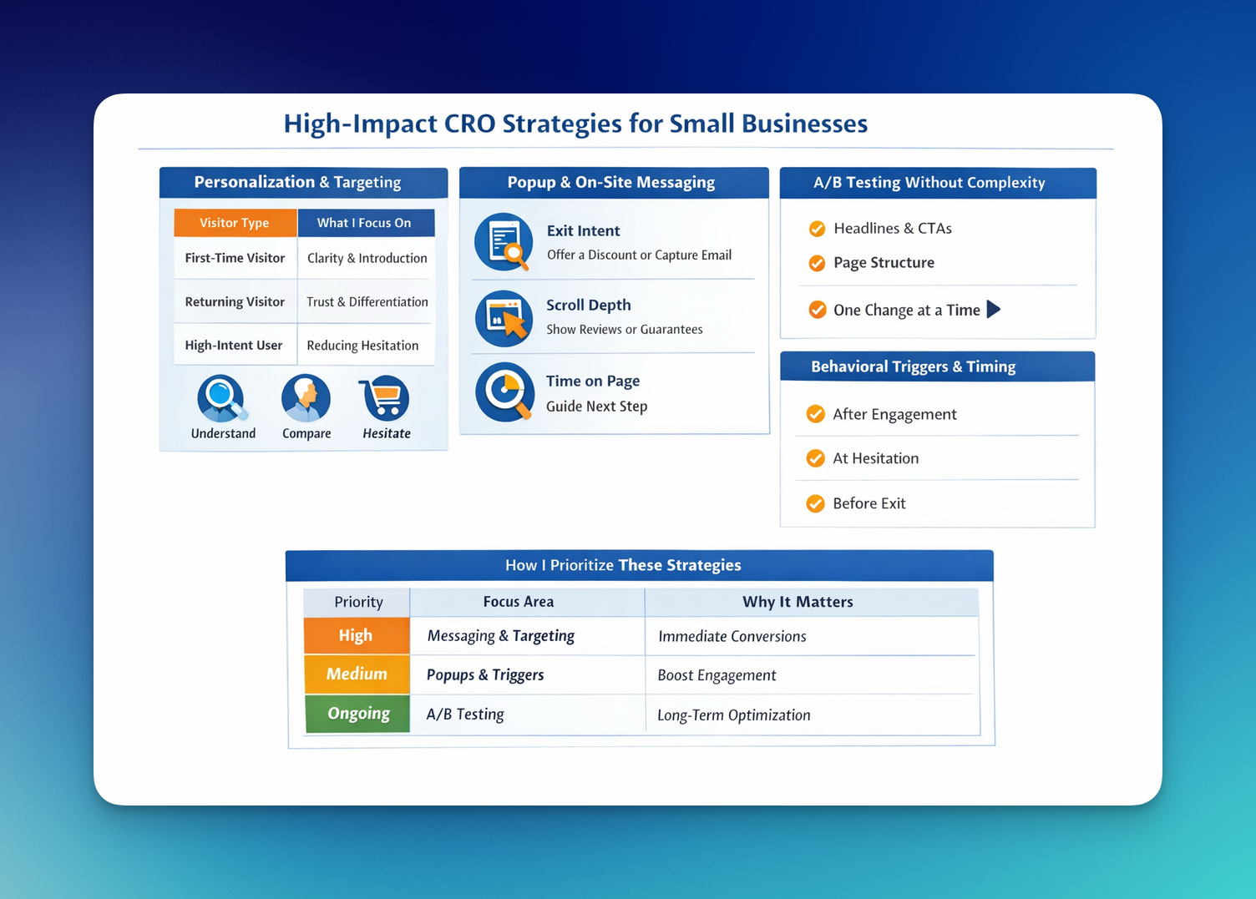Expand the A/B Testing Without Complexity panel
Viewport: 1256px width, 899px height.
(x=937, y=183)
